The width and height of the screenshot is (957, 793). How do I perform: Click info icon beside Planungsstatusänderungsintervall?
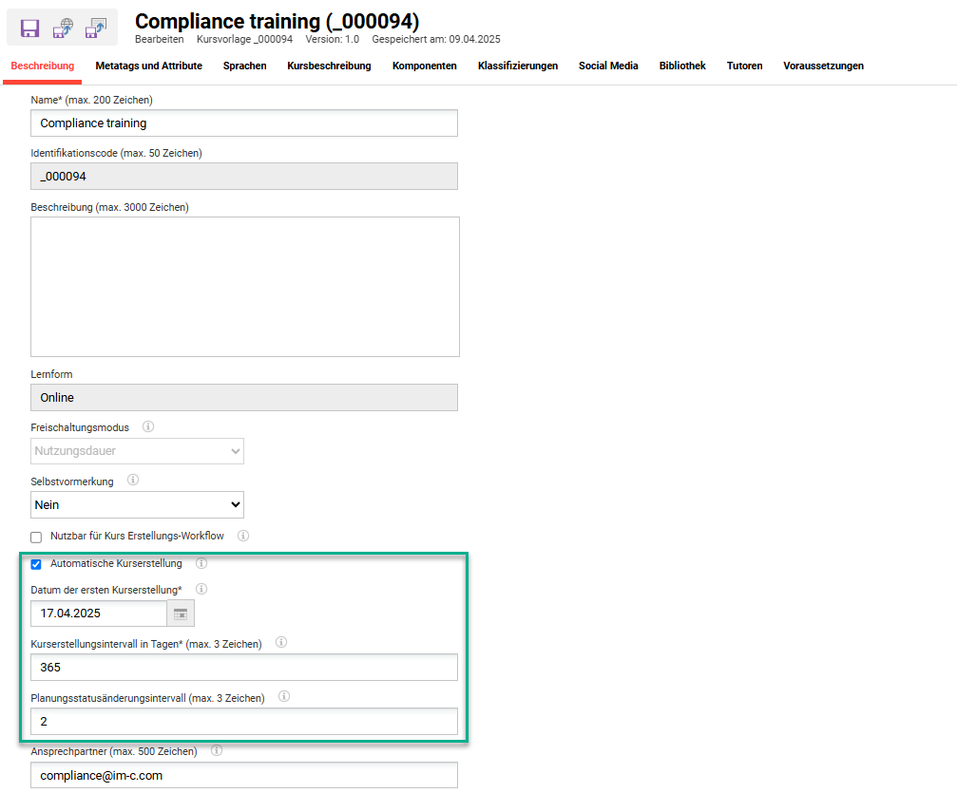[x=284, y=697]
